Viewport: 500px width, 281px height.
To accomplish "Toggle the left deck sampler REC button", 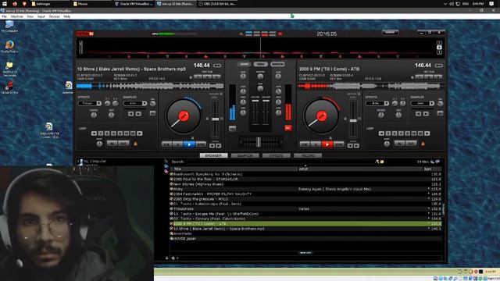I will [x=153, y=113].
